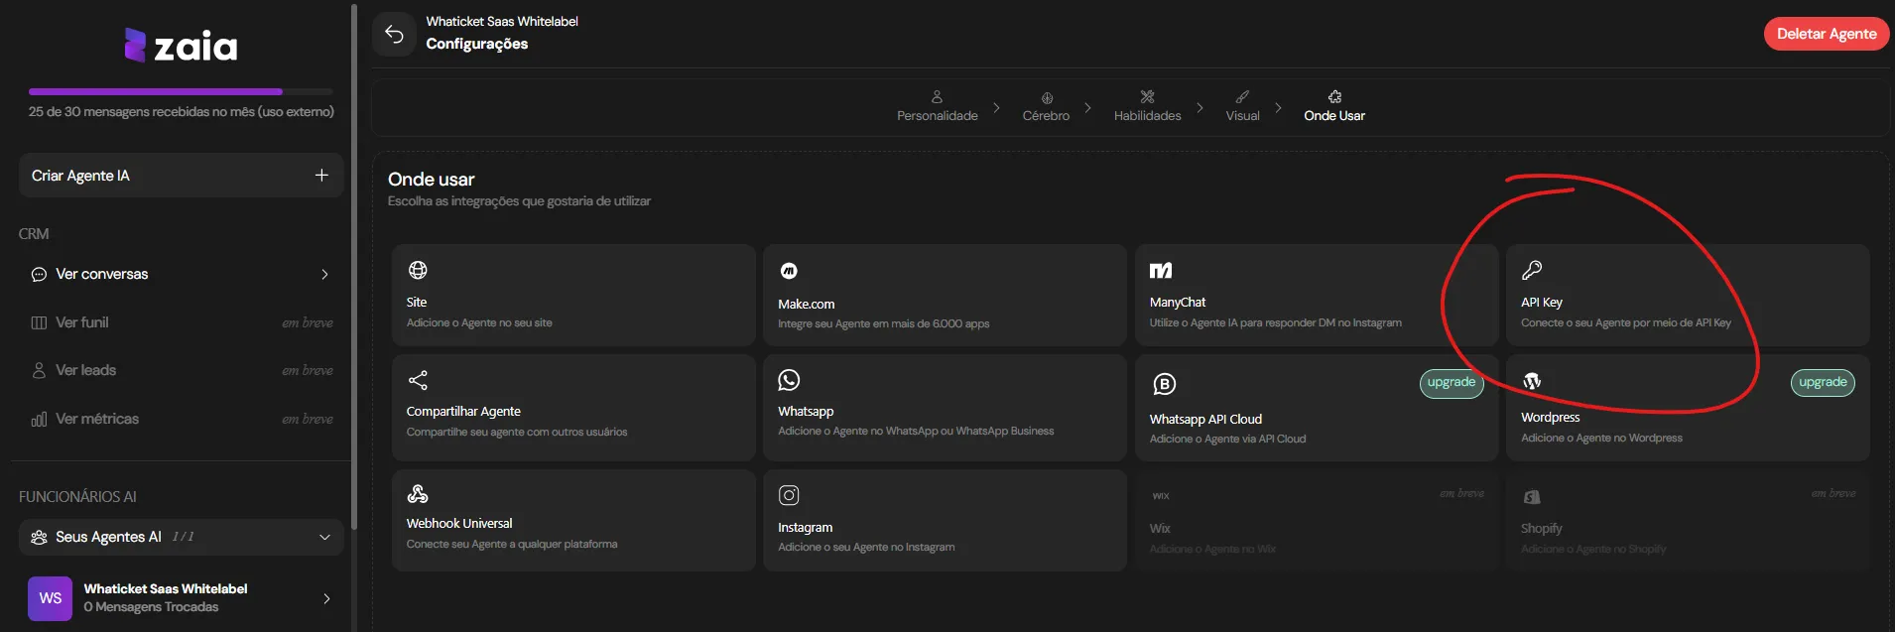Click the globe icon on the Site card
This screenshot has height=632, width=1895.
tap(418, 270)
